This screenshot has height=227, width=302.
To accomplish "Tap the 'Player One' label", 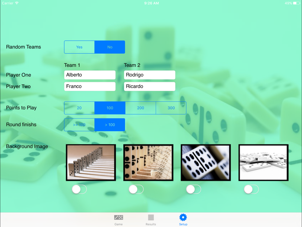I will (18, 75).
